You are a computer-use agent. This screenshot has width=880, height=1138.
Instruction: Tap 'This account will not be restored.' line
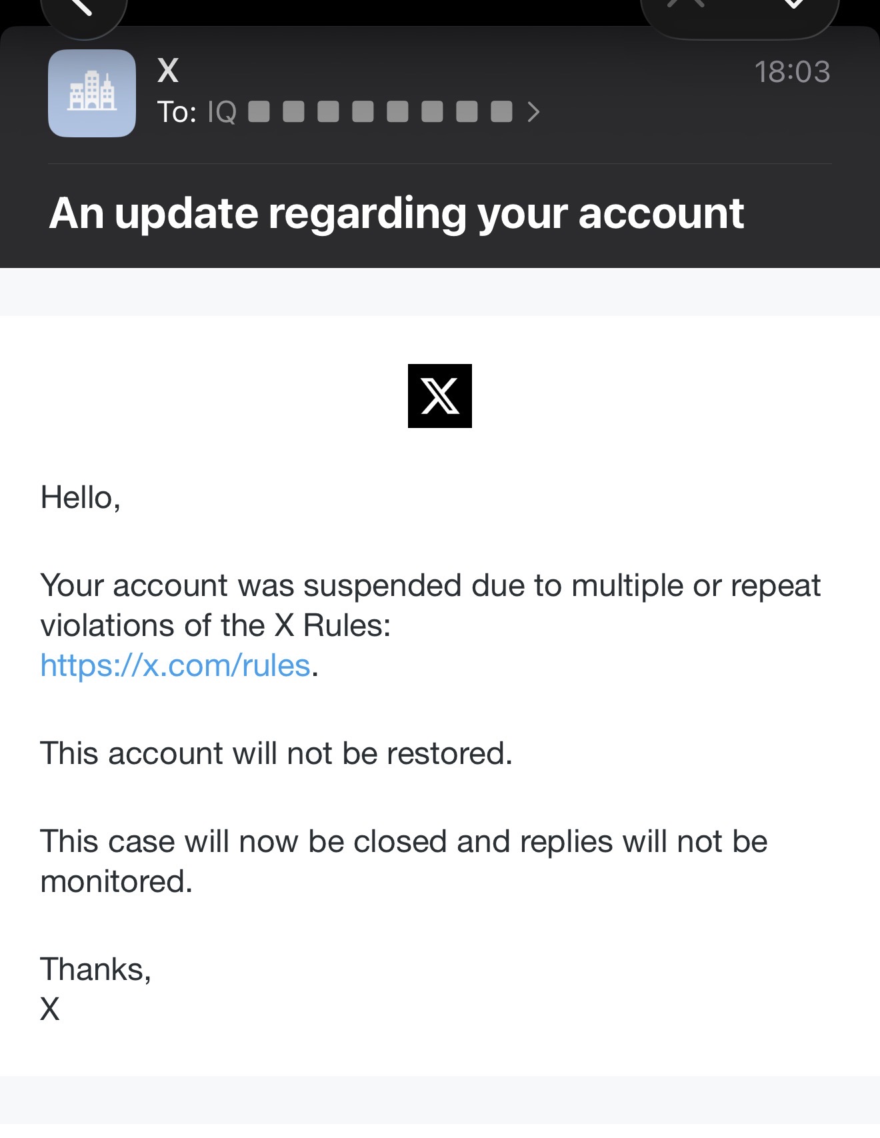pyautogui.click(x=276, y=753)
